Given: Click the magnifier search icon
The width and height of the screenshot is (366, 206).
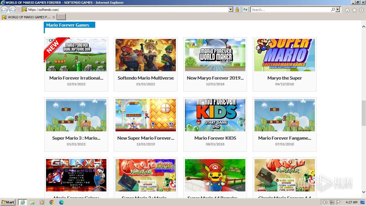Looking at the screenshot, I should [333, 9].
